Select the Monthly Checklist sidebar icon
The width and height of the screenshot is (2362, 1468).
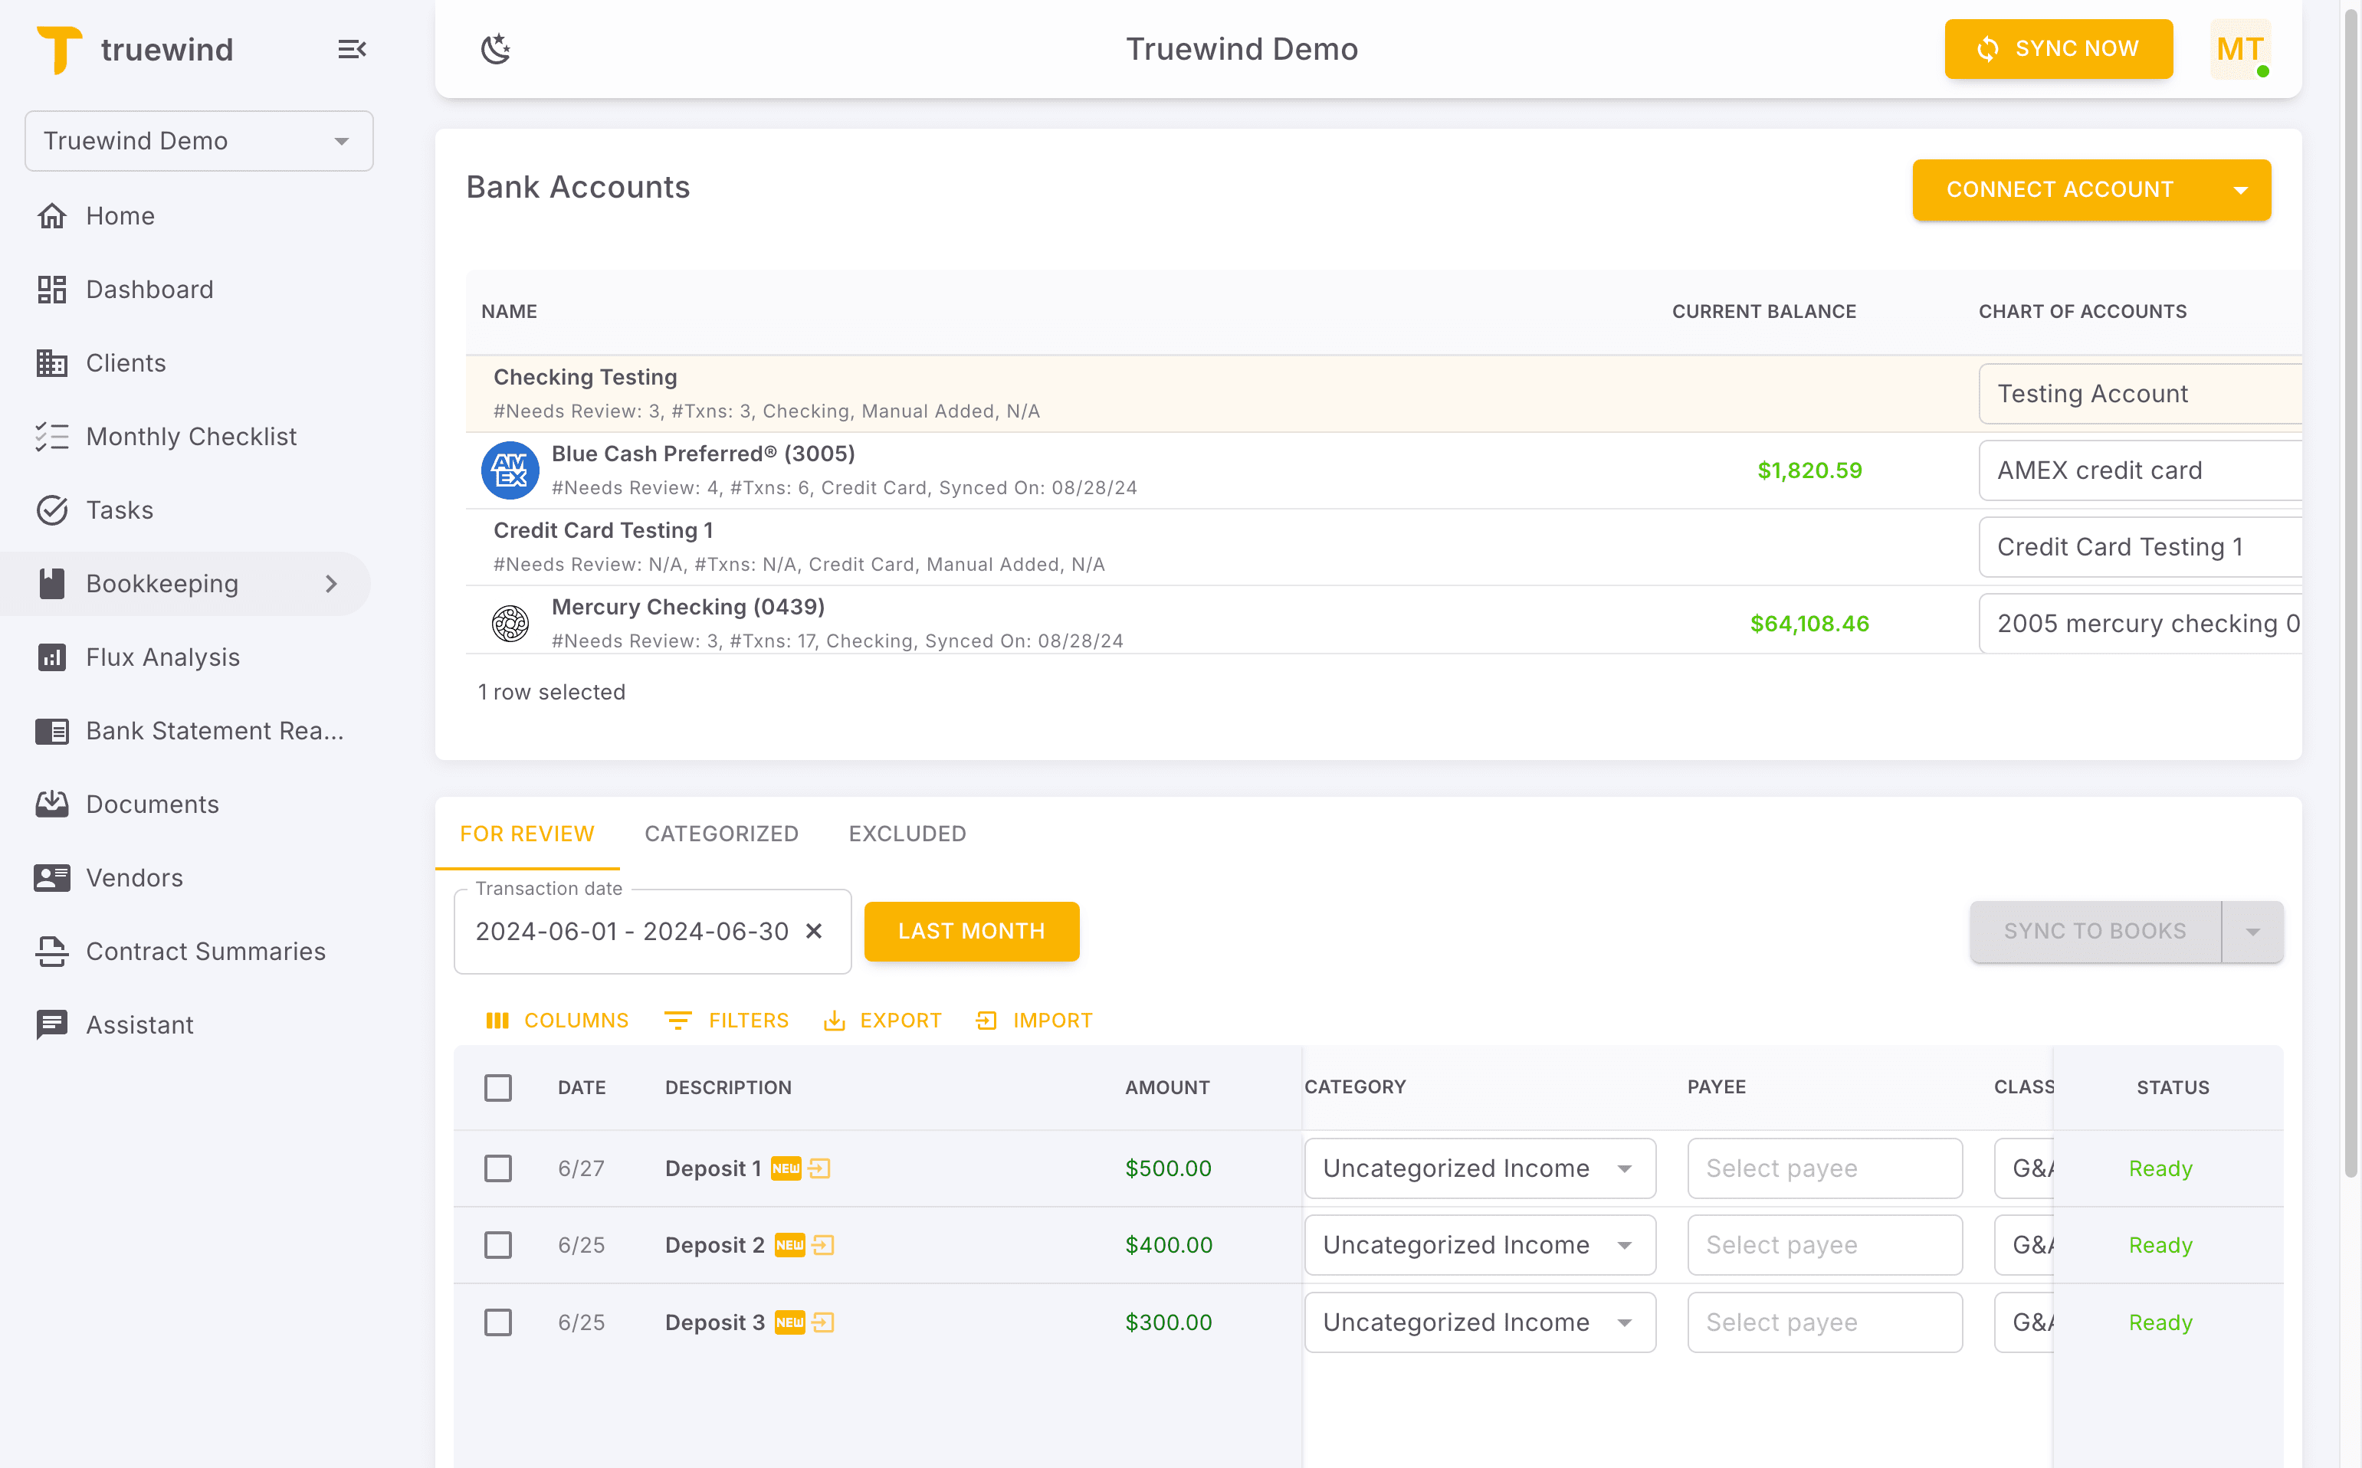pos(52,436)
